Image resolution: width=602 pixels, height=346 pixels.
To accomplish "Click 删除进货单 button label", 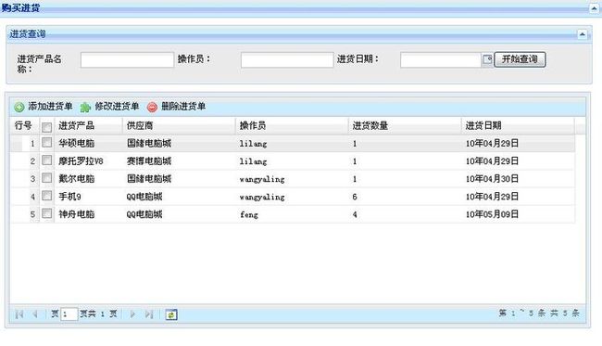I will pos(183,106).
